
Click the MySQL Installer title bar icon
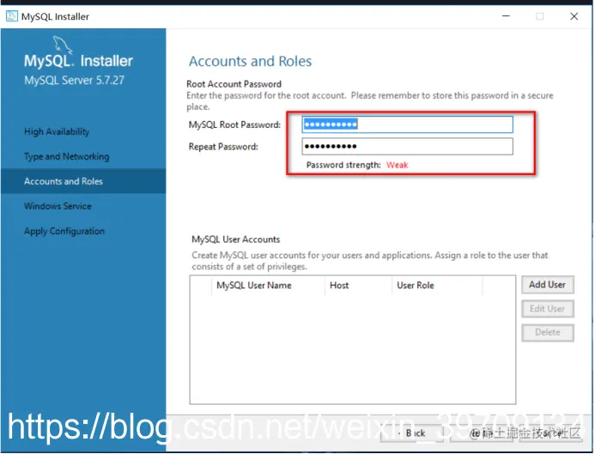(12, 16)
